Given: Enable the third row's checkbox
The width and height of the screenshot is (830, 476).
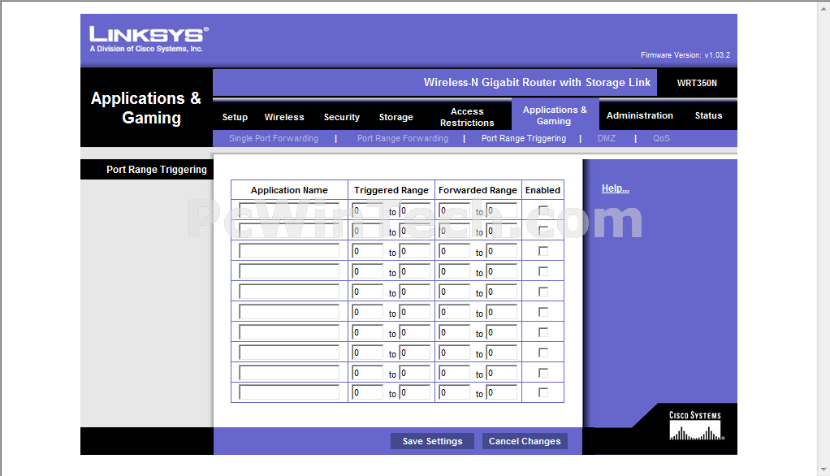Looking at the screenshot, I should (543, 251).
